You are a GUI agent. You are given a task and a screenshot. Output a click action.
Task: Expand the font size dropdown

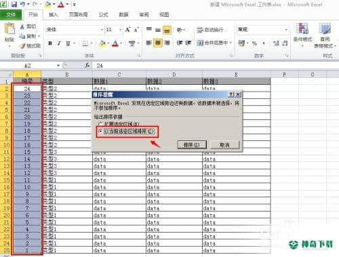pos(120,30)
